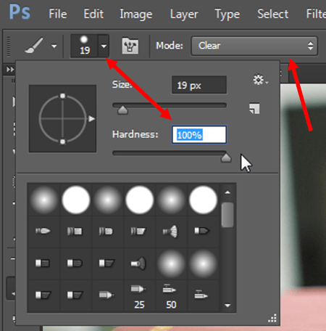Select the fan-shaped bristle brush preset
326x331 pixels.
coord(171,232)
